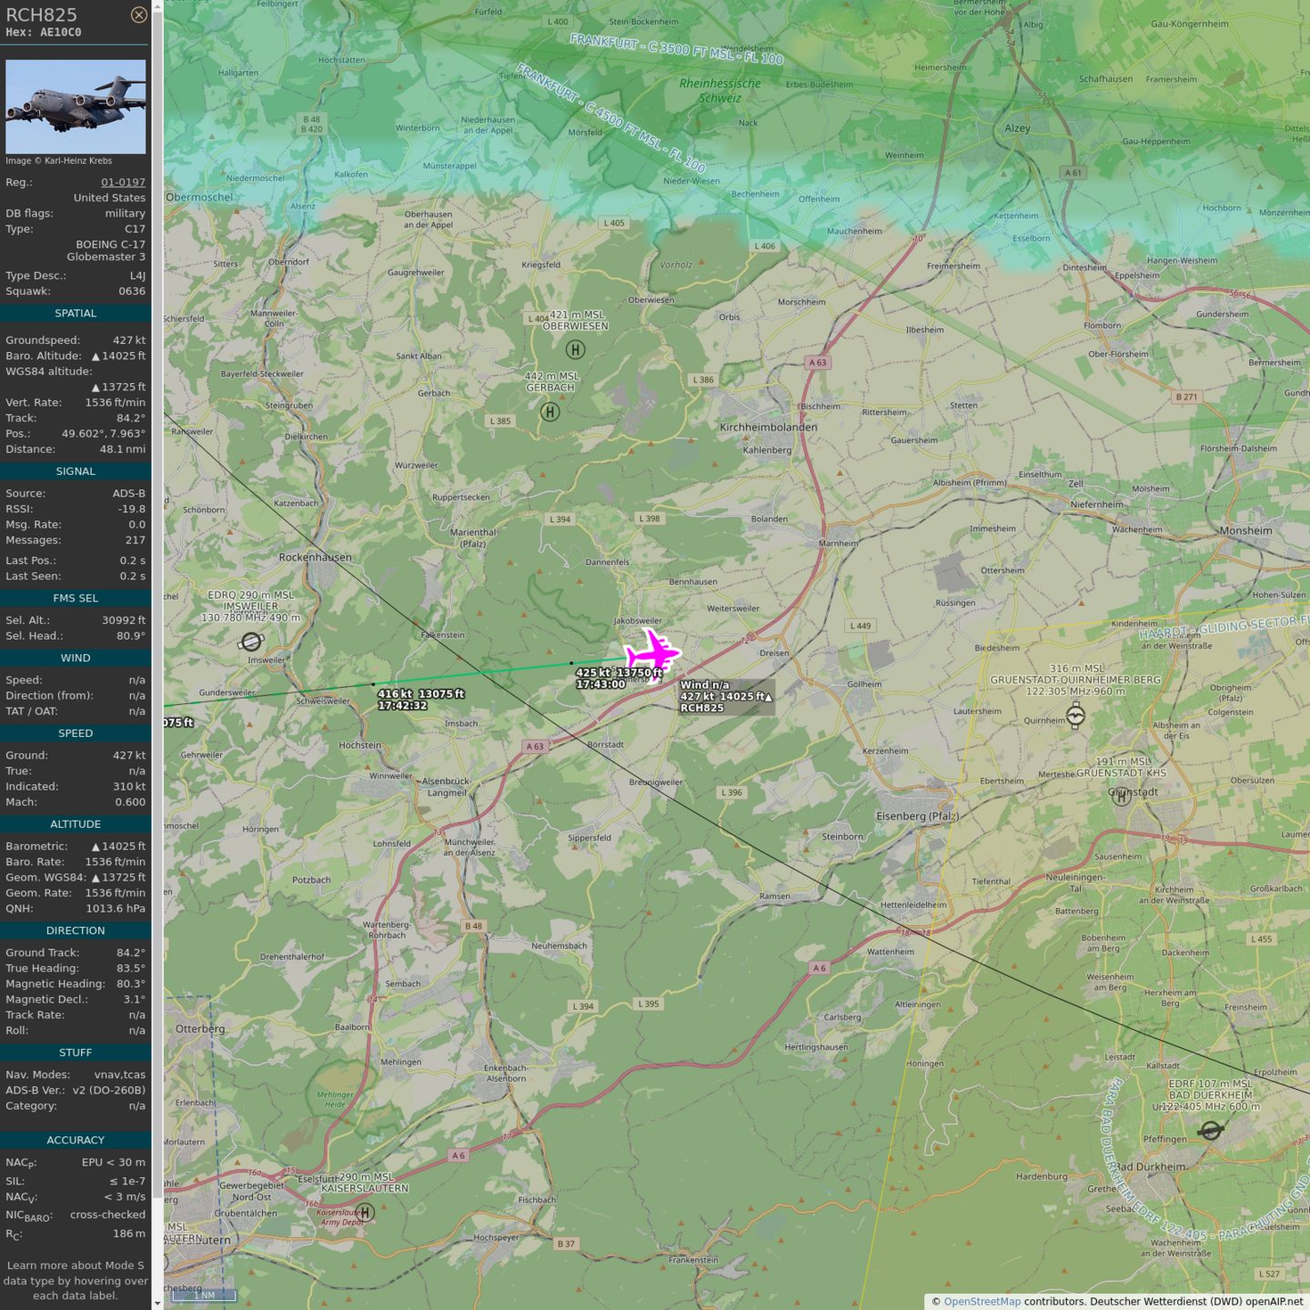Close the RCH825 aircraft info panel
Screen dimensions: 1310x1310
click(138, 15)
